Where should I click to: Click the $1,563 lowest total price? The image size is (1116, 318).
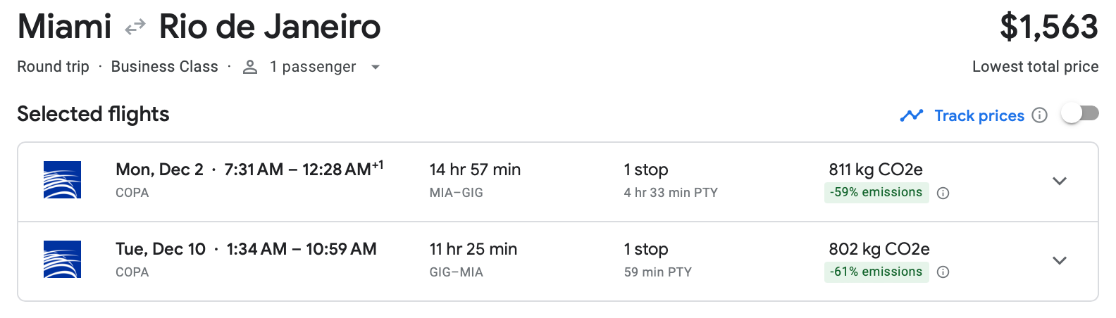[1048, 27]
